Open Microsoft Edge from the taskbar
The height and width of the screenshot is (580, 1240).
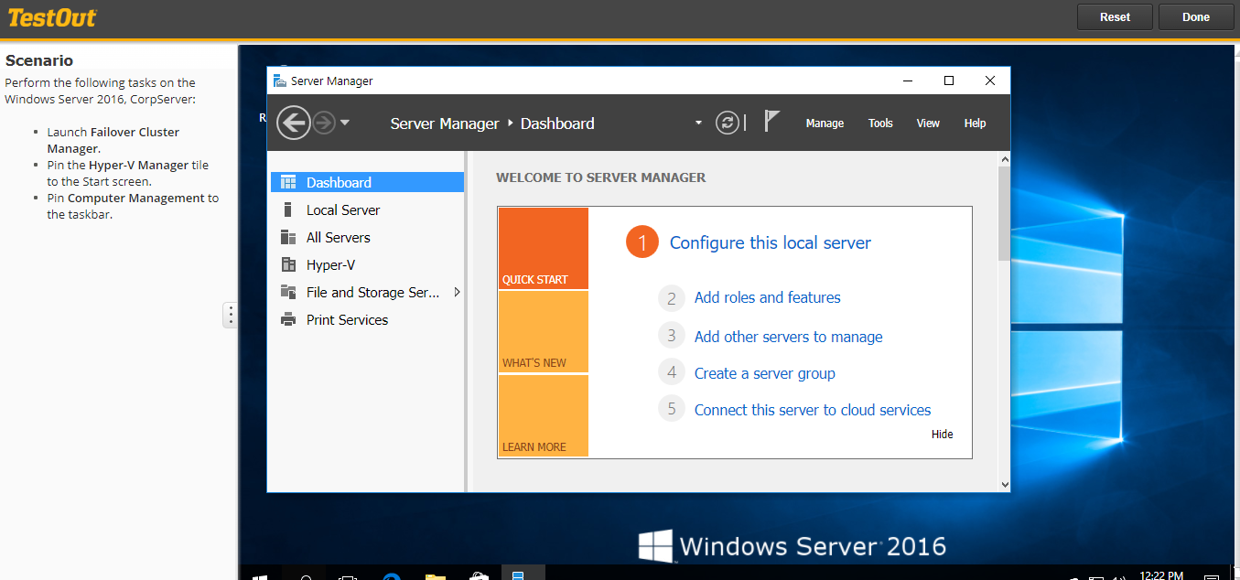[392, 577]
